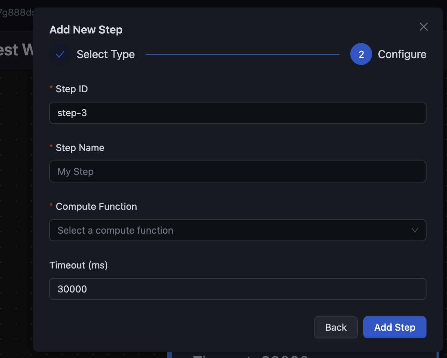Click the progress line between wizard steps

[242, 54]
